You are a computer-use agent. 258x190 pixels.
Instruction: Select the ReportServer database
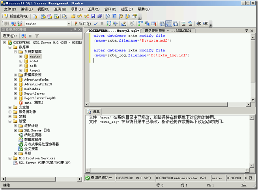click(35, 93)
